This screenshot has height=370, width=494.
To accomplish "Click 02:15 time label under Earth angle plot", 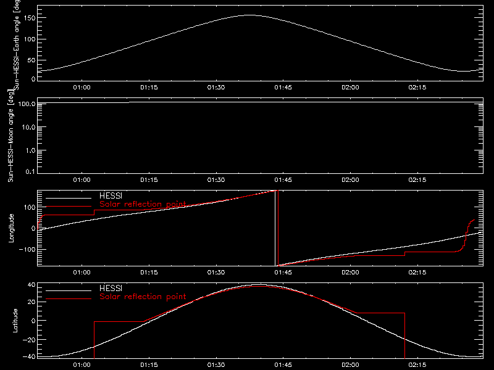I will coord(417,88).
